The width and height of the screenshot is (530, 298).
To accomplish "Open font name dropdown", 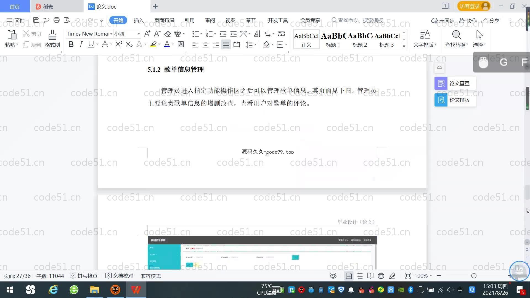I will [111, 34].
